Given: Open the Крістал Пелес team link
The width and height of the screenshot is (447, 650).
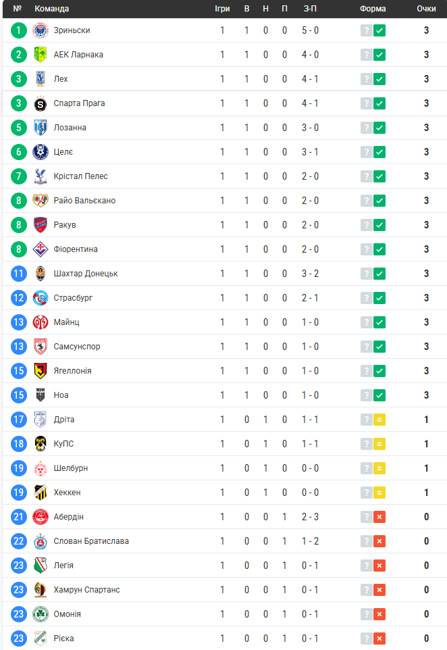Looking at the screenshot, I should coord(80,176).
